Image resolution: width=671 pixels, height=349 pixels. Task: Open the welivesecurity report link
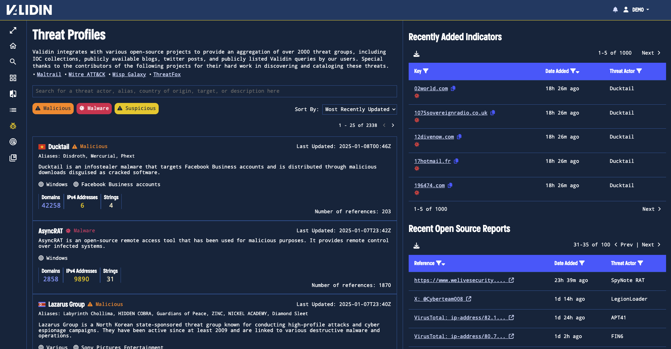[x=464, y=280]
